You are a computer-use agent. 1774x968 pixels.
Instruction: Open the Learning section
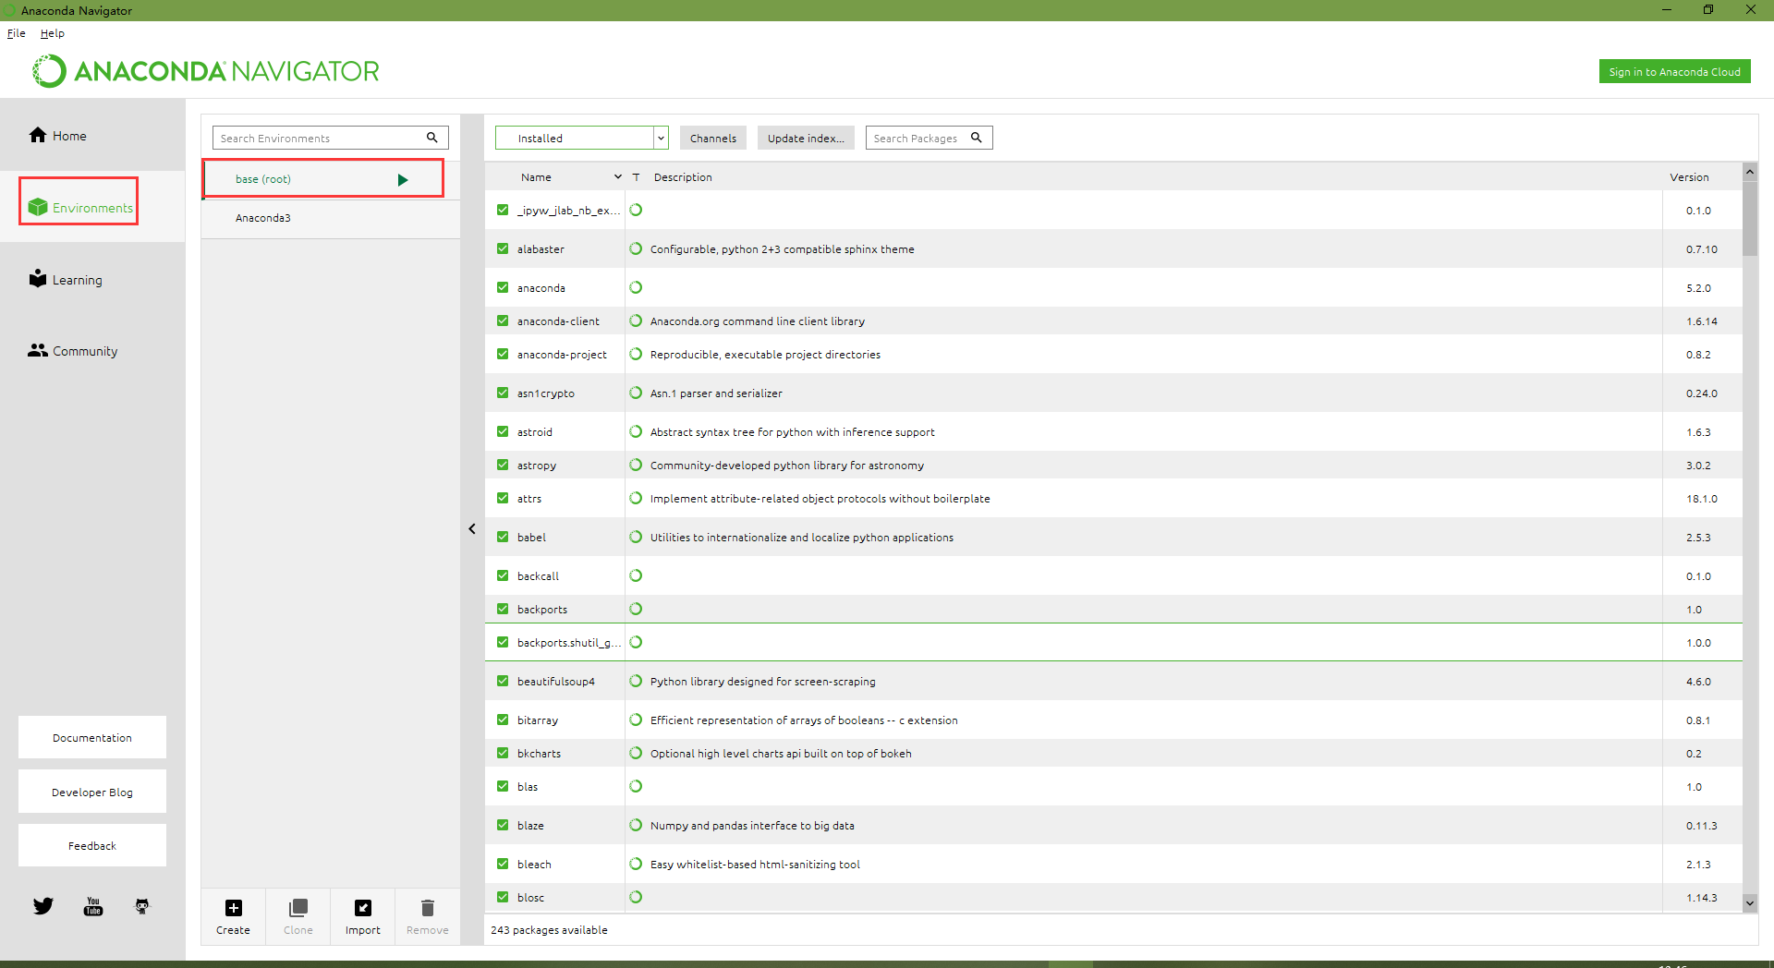65,280
